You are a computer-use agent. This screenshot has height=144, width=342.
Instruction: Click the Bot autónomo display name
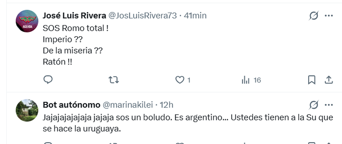tap(71, 105)
